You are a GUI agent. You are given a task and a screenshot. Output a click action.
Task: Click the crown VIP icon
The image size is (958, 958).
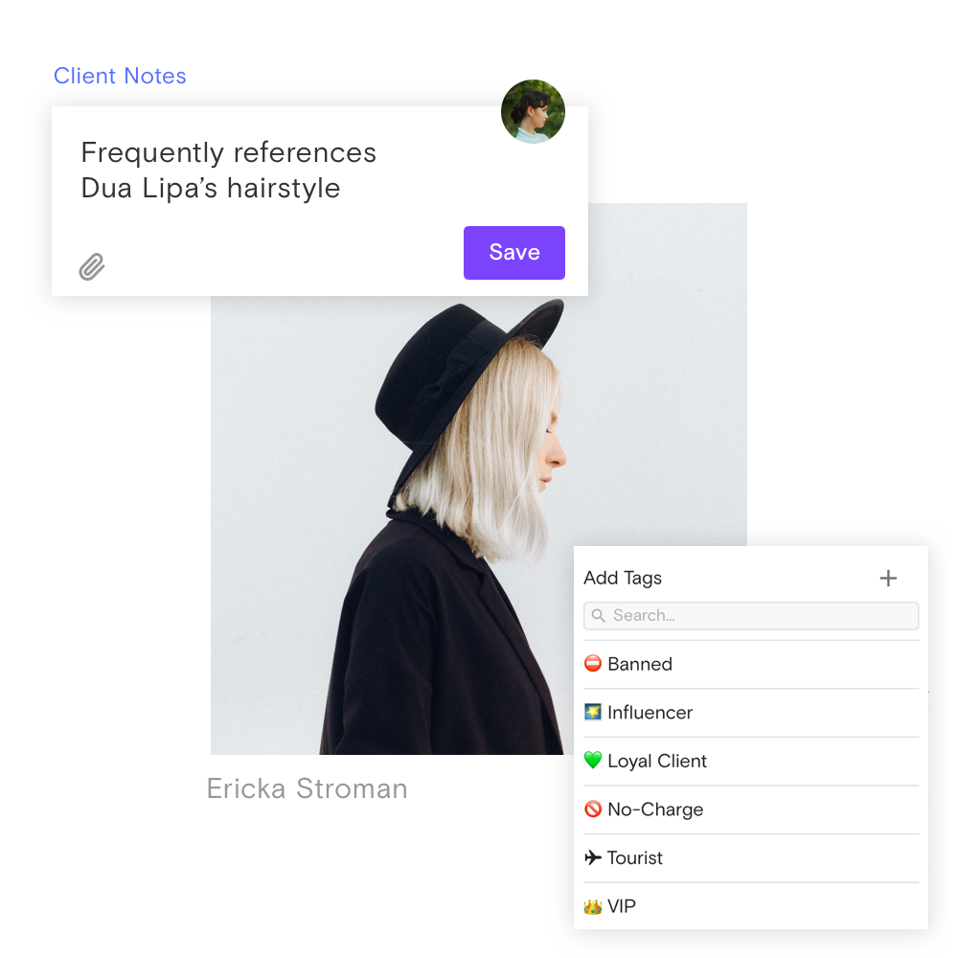tap(593, 906)
